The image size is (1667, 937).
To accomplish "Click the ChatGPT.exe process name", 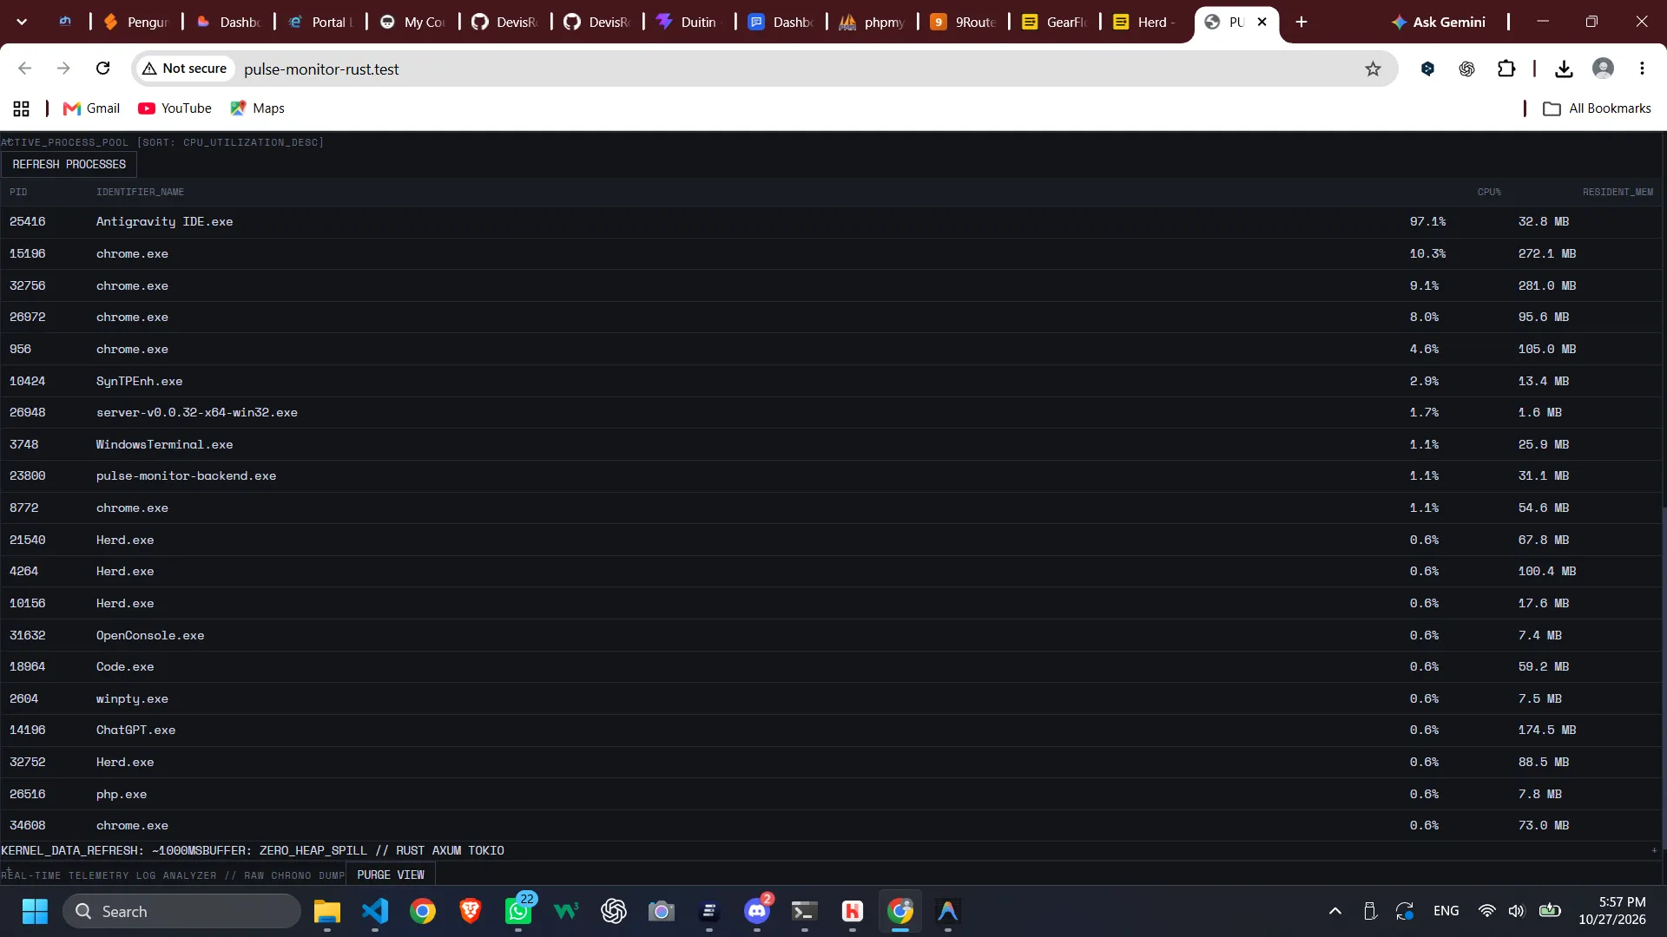I will (x=135, y=731).
